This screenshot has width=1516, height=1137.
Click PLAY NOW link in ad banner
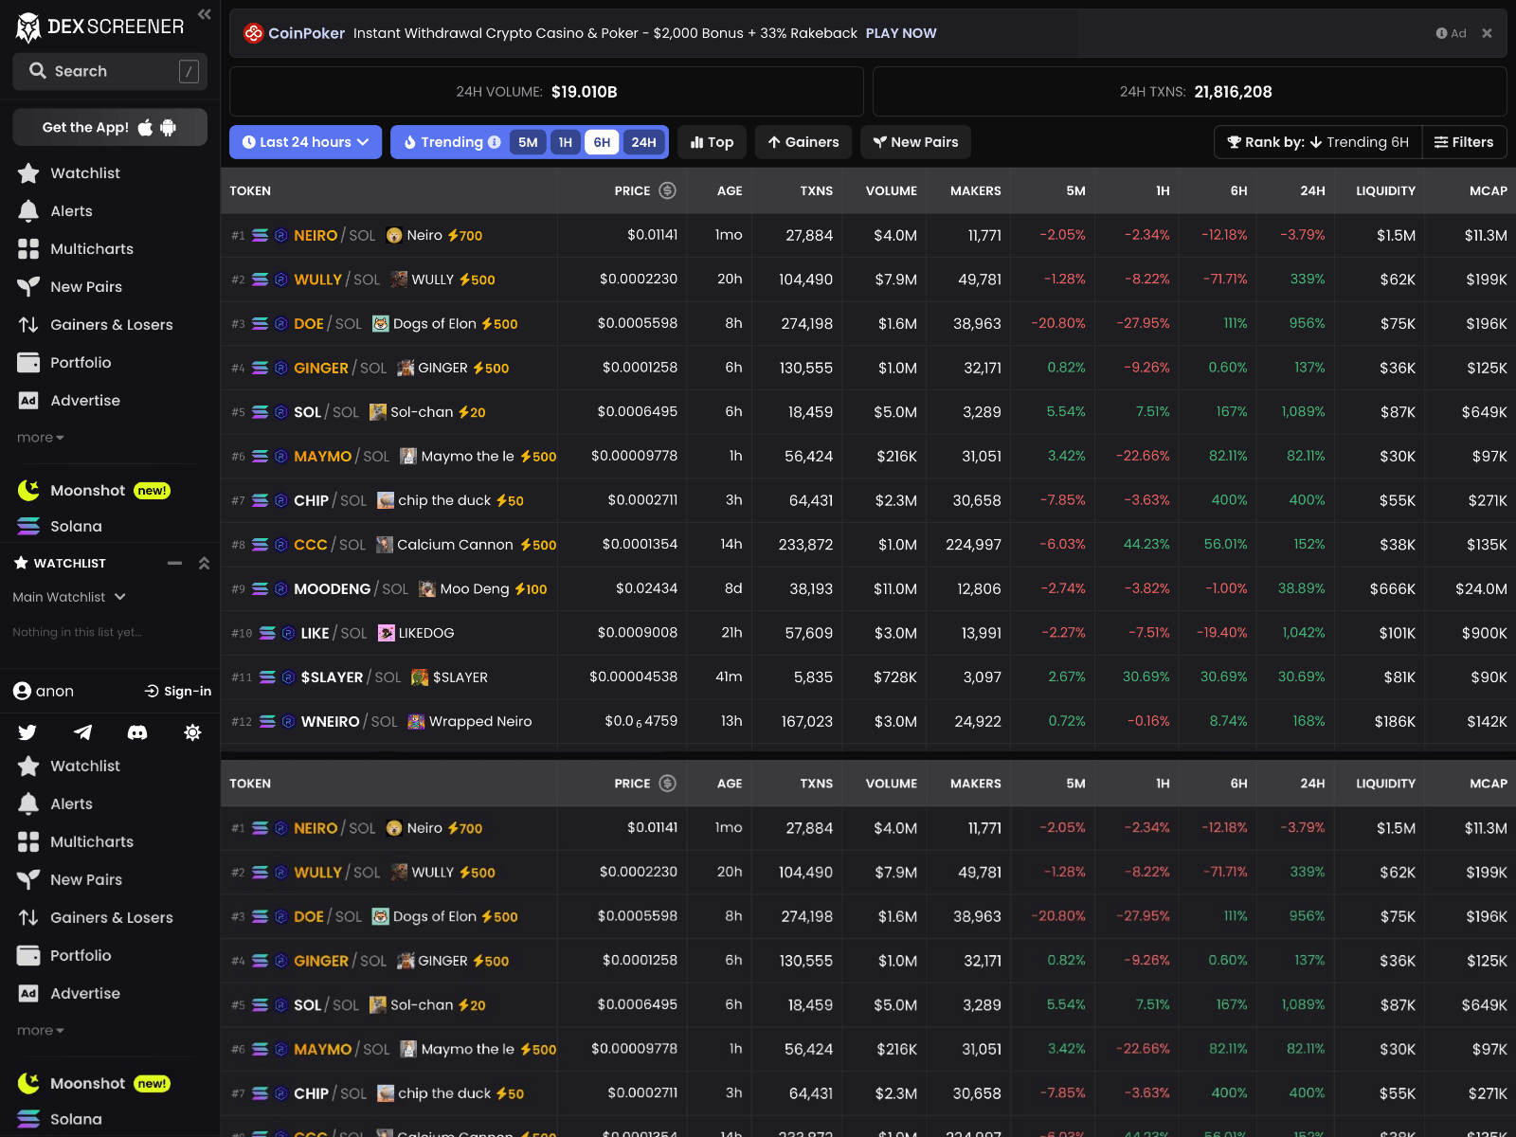point(901,33)
